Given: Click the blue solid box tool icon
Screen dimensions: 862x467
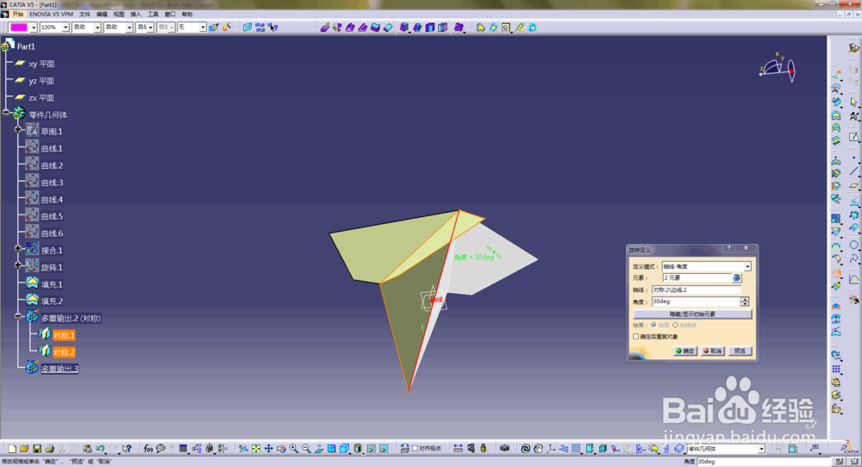Looking at the screenshot, I should click(404, 27).
